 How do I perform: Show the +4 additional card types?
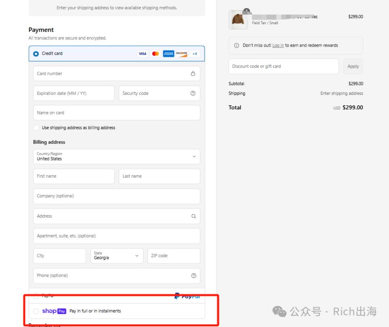coord(195,53)
